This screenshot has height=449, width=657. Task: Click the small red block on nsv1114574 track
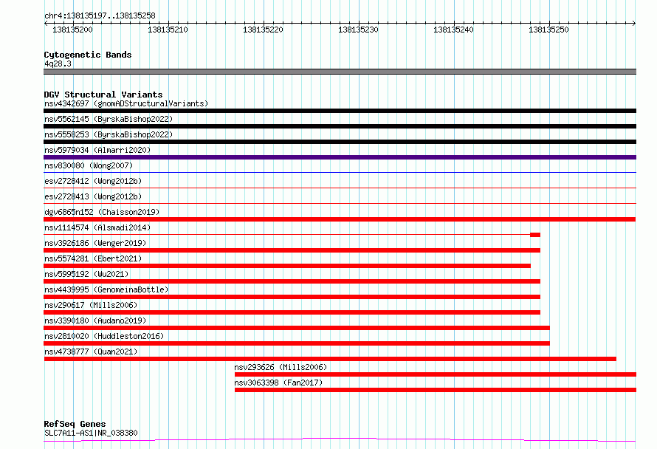(535, 235)
